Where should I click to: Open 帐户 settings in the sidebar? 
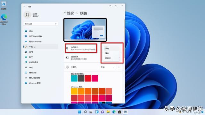pyautogui.click(x=41, y=57)
